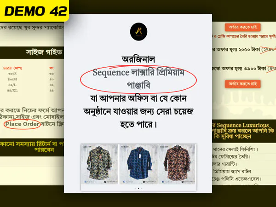Click the yellow DEMO 42 badge
This screenshot has width=276, height=207.
click(34, 11)
